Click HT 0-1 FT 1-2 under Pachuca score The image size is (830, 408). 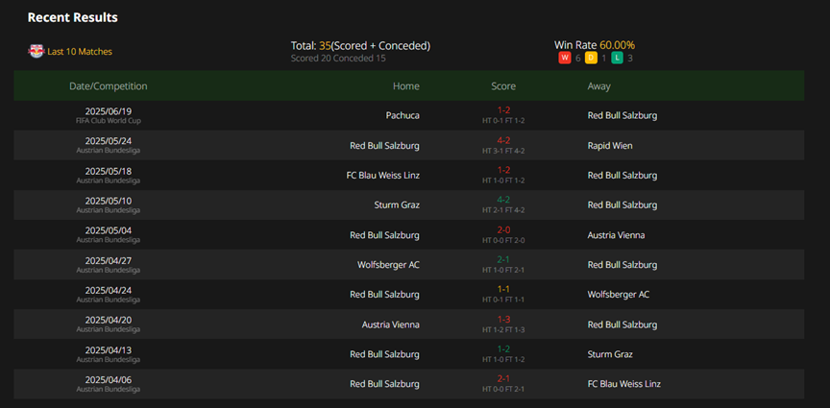(502, 121)
